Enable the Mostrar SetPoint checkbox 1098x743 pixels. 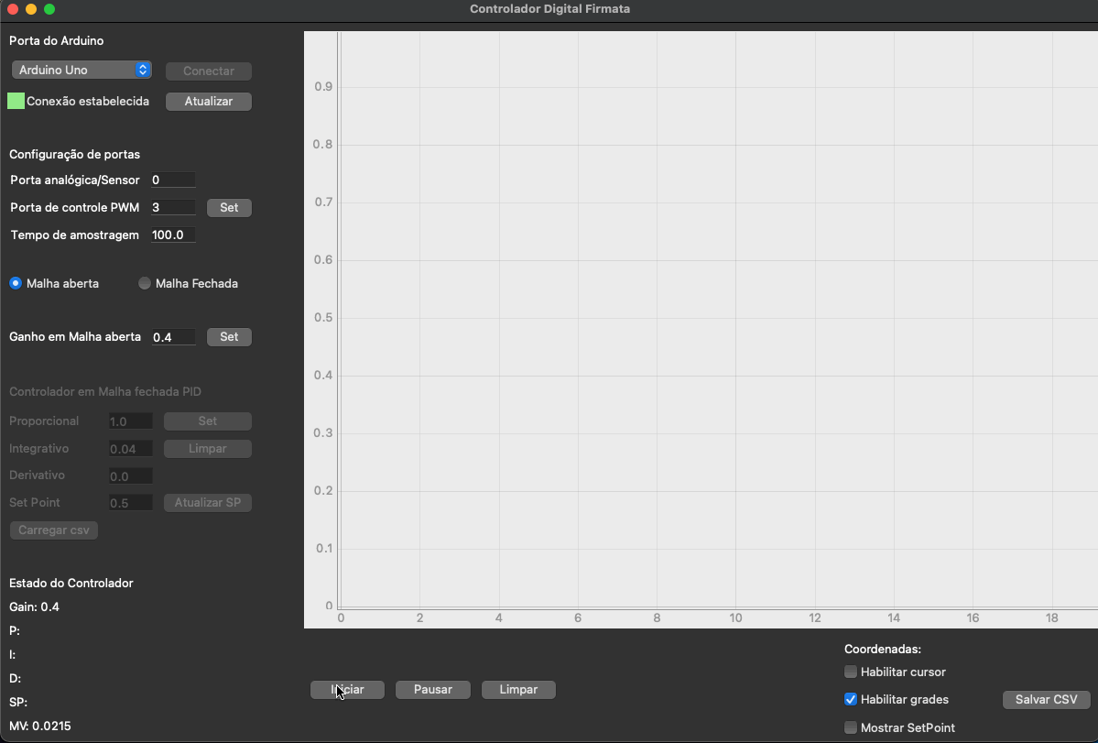tap(851, 727)
